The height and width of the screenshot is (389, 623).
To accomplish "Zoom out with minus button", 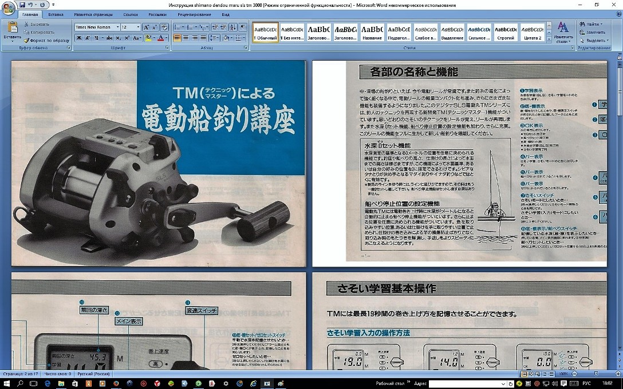I will pyautogui.click(x=574, y=374).
